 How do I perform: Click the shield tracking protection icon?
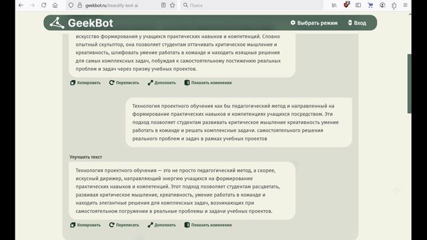pos(71,5)
